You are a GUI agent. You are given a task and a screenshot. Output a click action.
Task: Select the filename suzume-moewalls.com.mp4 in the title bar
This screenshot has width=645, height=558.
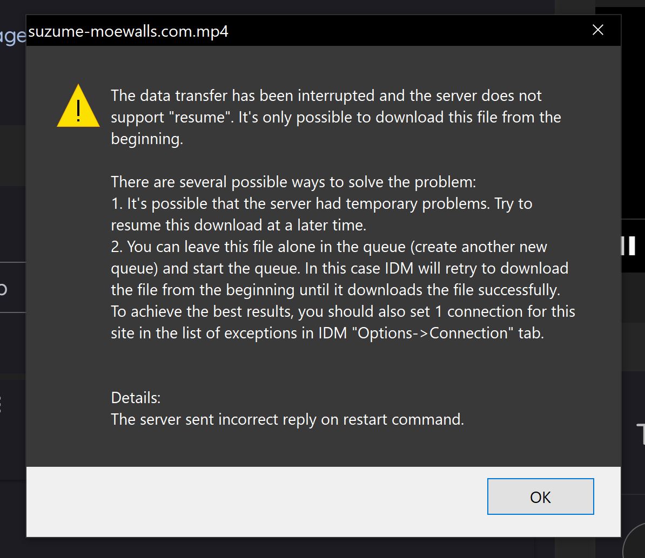click(129, 31)
